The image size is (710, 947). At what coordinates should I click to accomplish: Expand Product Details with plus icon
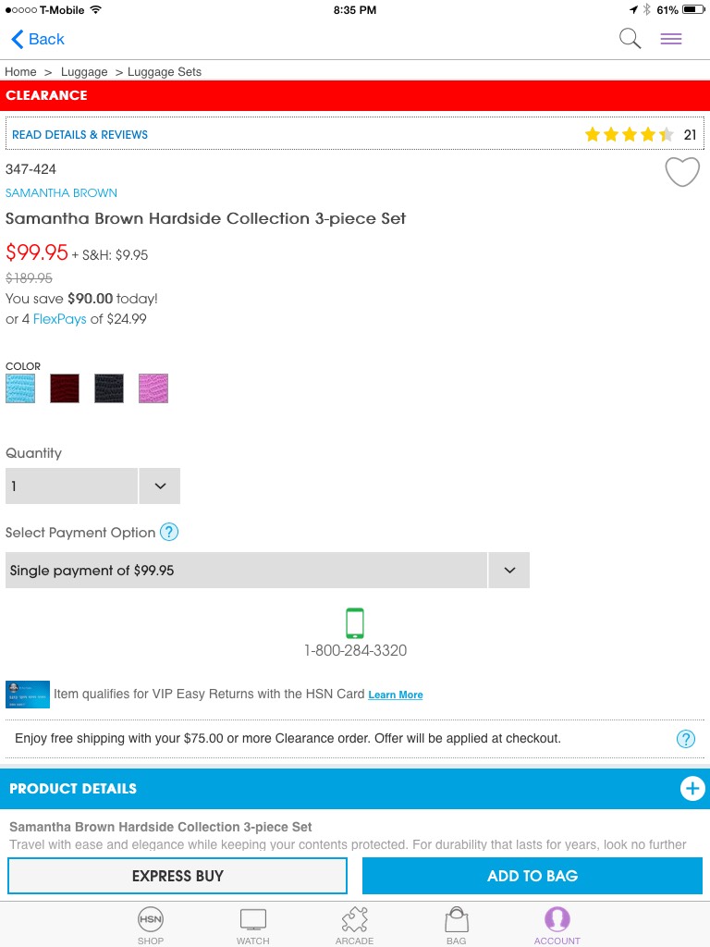click(692, 788)
